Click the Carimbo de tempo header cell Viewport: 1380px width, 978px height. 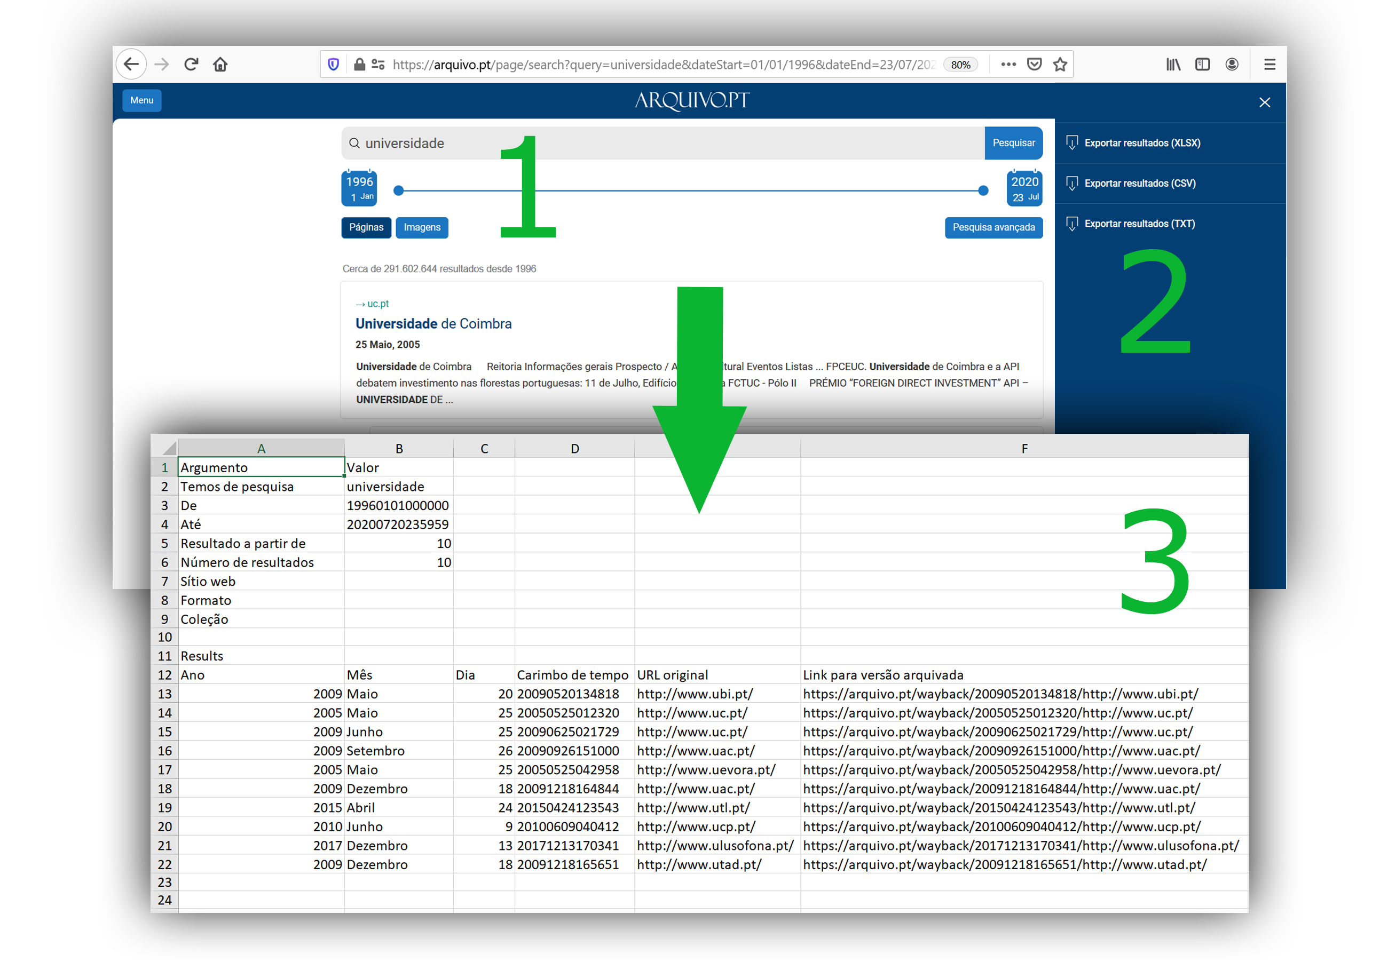pyautogui.click(x=574, y=674)
